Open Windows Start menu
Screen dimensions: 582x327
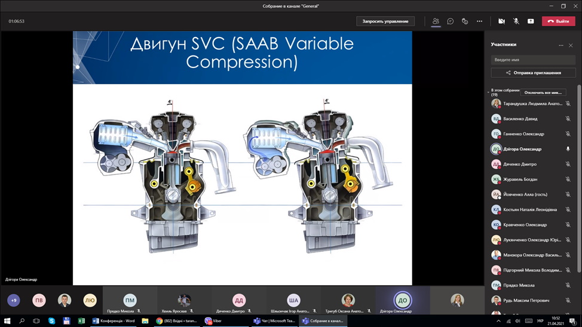[x=7, y=320]
